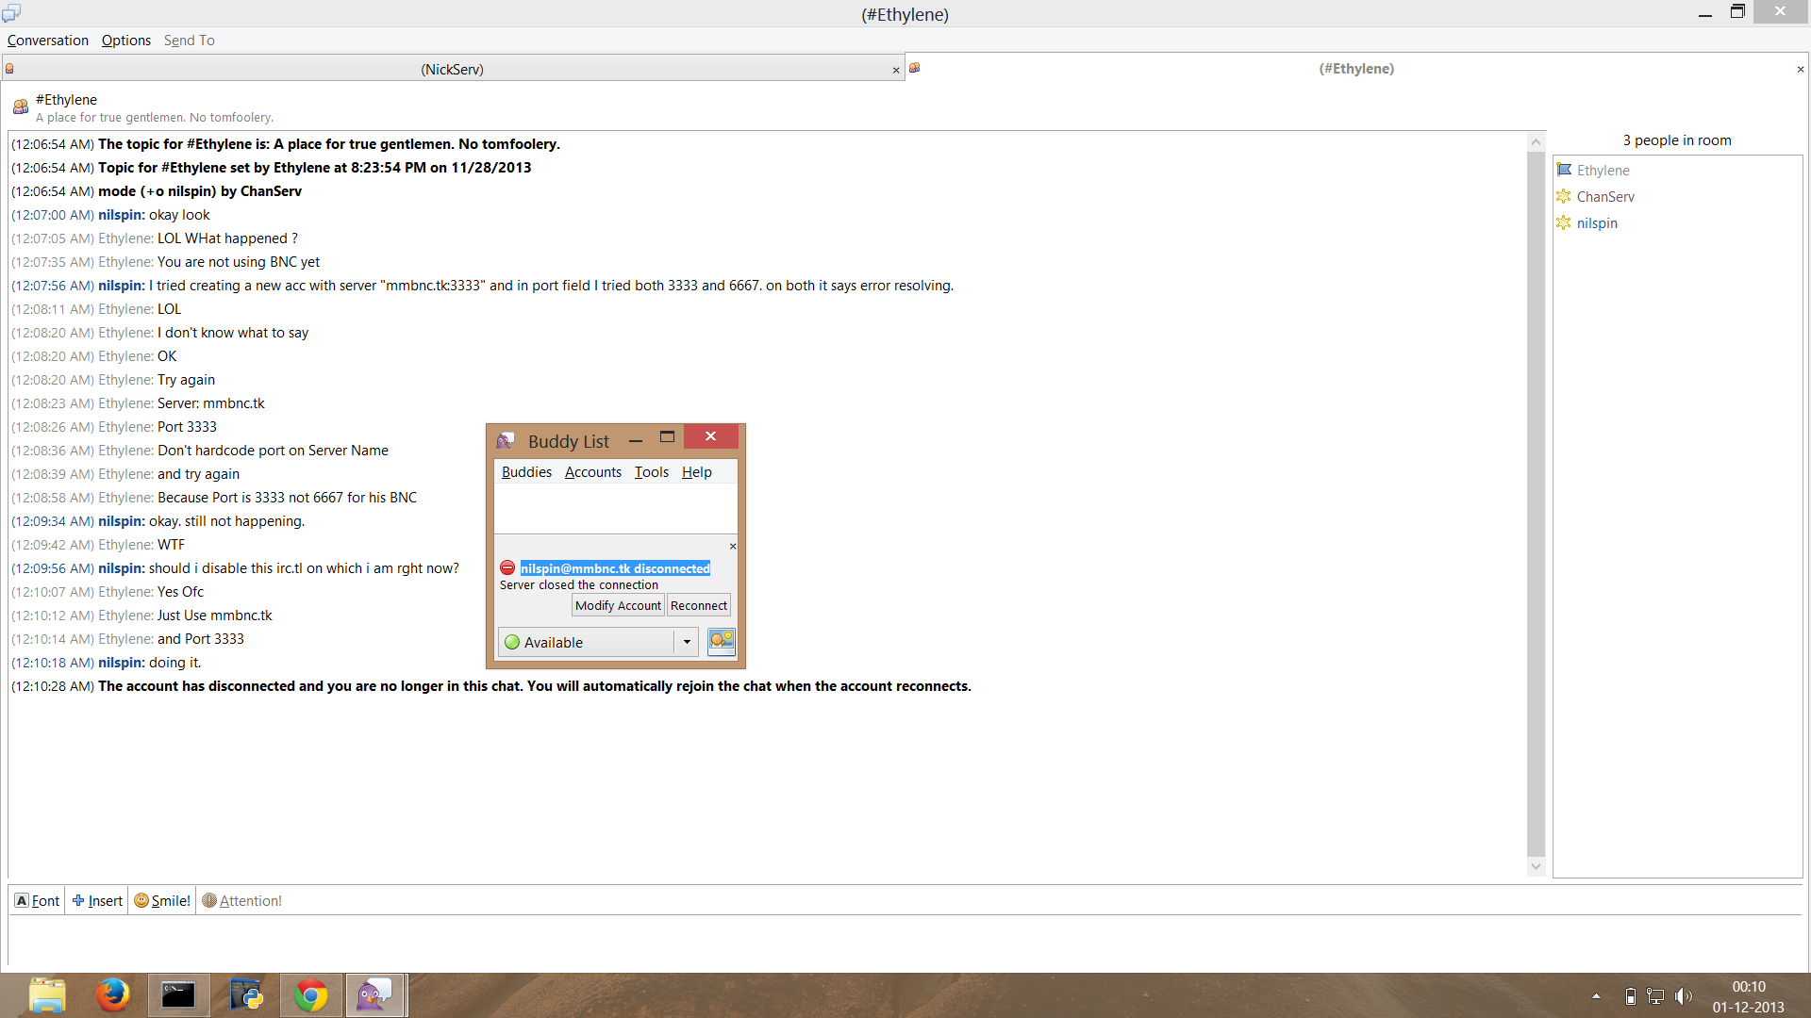This screenshot has height=1018, width=1811.
Task: Close the Buddy List window
Action: coord(711,436)
